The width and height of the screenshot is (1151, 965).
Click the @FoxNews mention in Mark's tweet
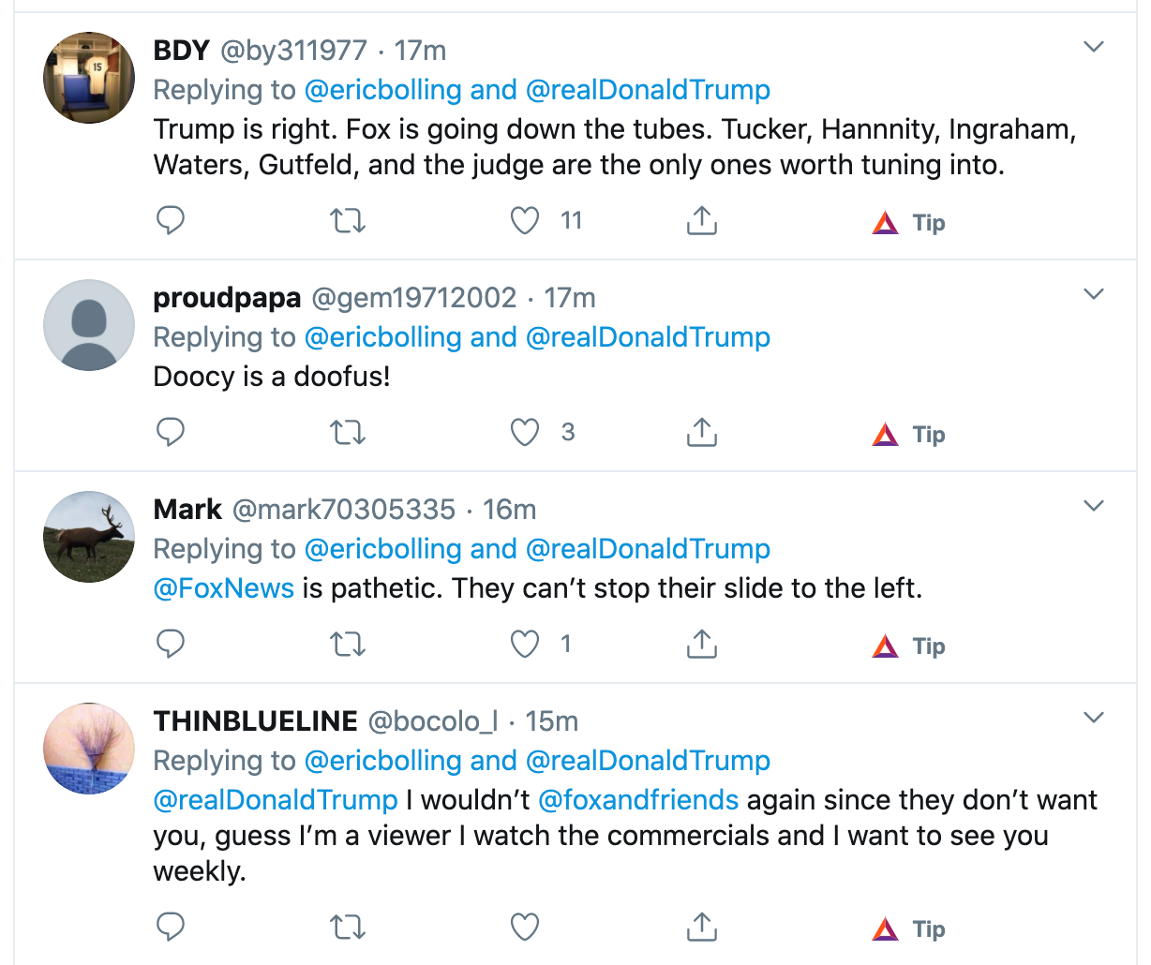tap(224, 588)
